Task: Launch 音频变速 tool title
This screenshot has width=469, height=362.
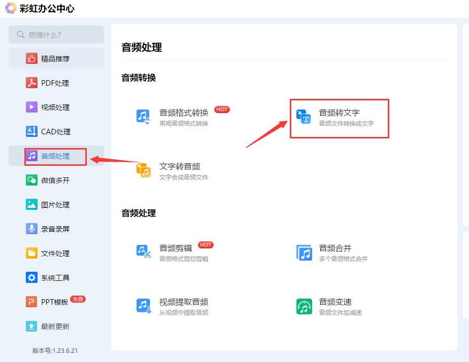Action: point(335,302)
